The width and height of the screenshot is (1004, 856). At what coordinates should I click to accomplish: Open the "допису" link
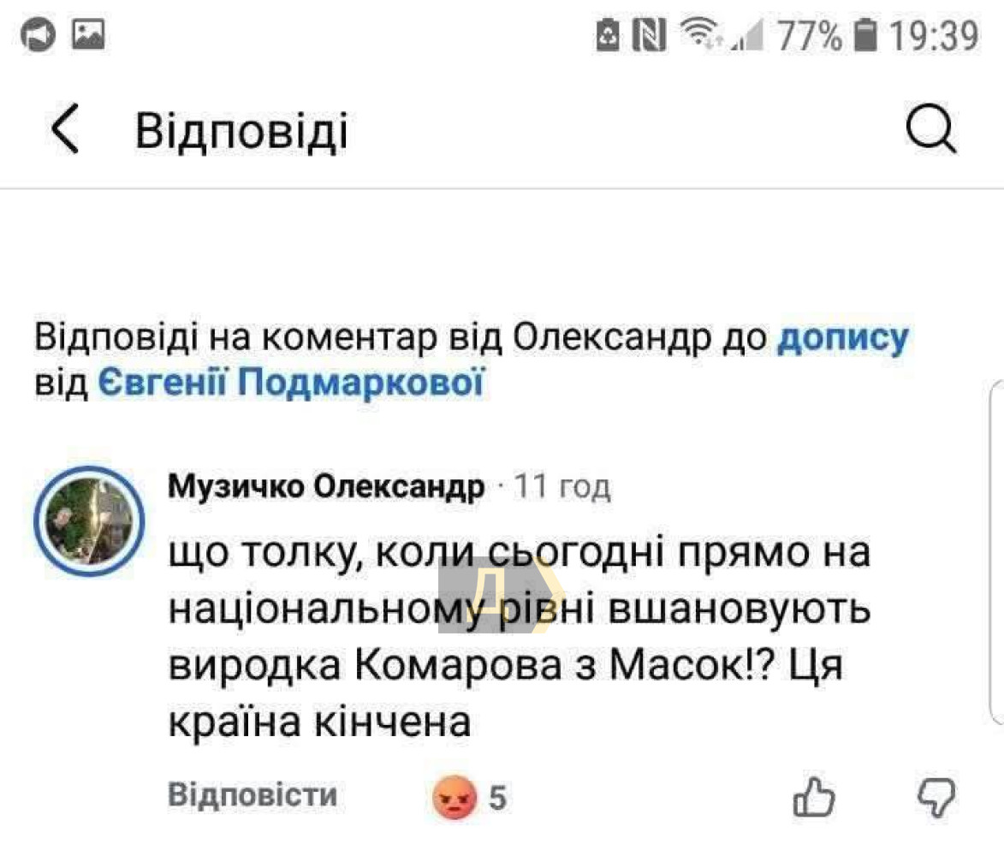(842, 338)
